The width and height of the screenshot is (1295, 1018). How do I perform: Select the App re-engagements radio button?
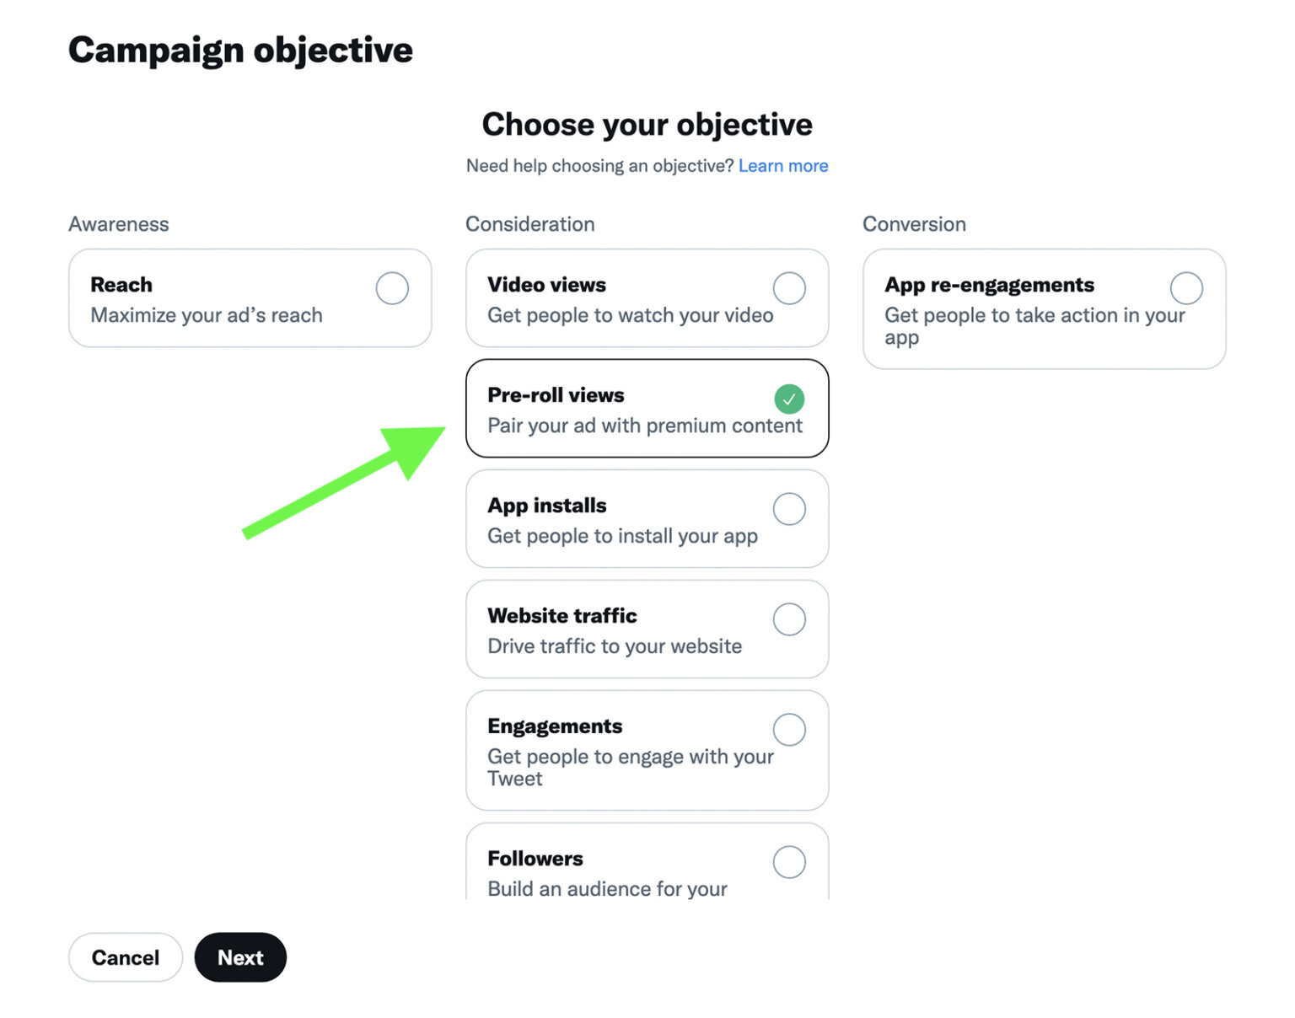1187,287
